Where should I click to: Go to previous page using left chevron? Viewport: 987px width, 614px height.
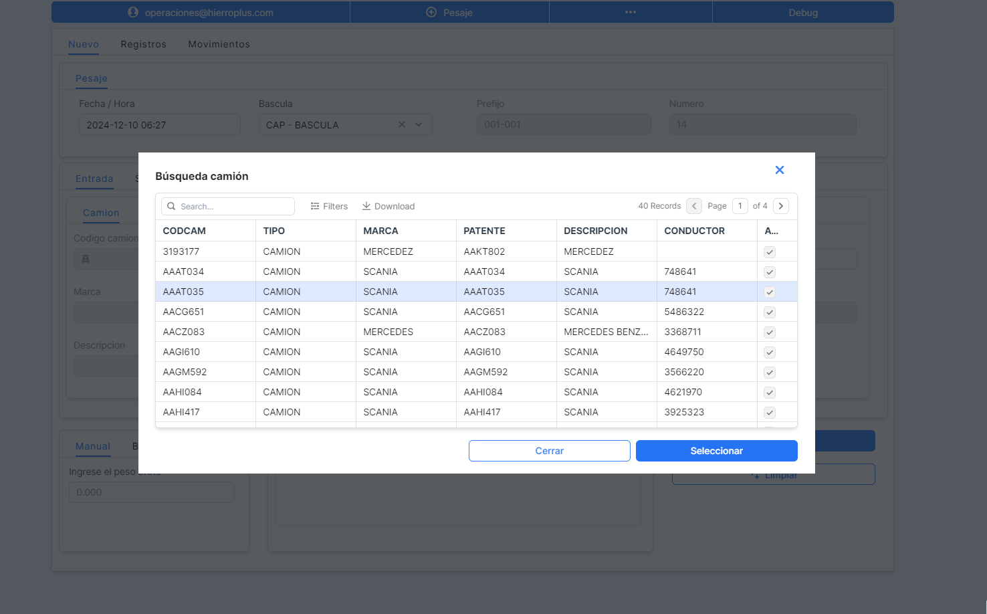[x=694, y=206]
